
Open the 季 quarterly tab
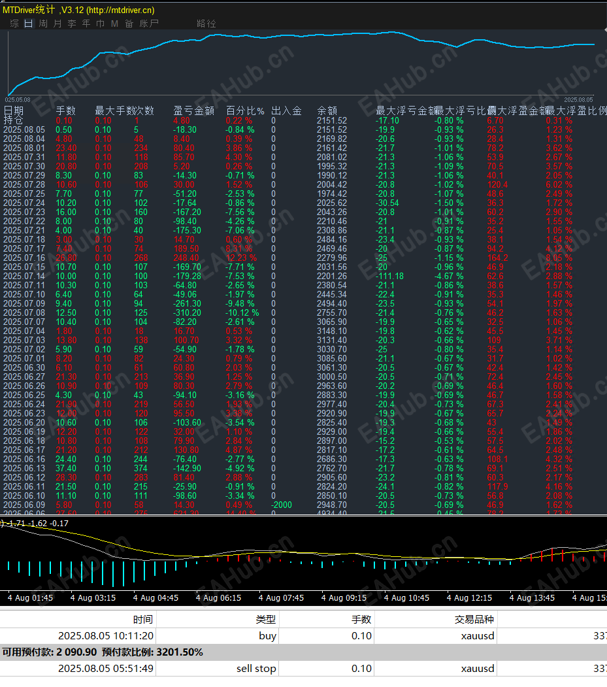72,24
